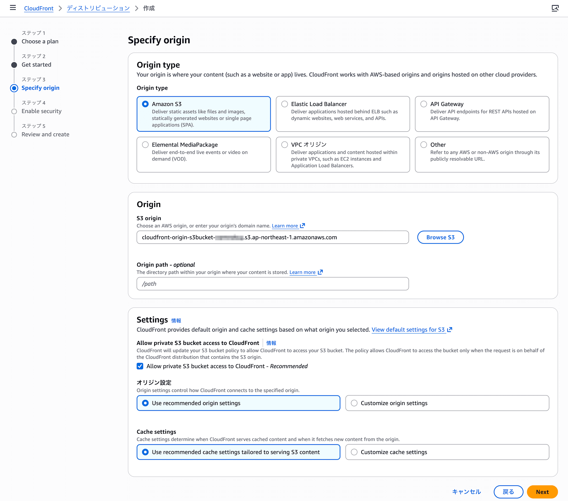Open external icon beside Origin path Learn more
This screenshot has height=501, width=568.
click(320, 272)
